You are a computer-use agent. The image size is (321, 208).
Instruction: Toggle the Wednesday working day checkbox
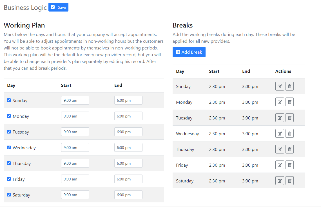(9, 147)
